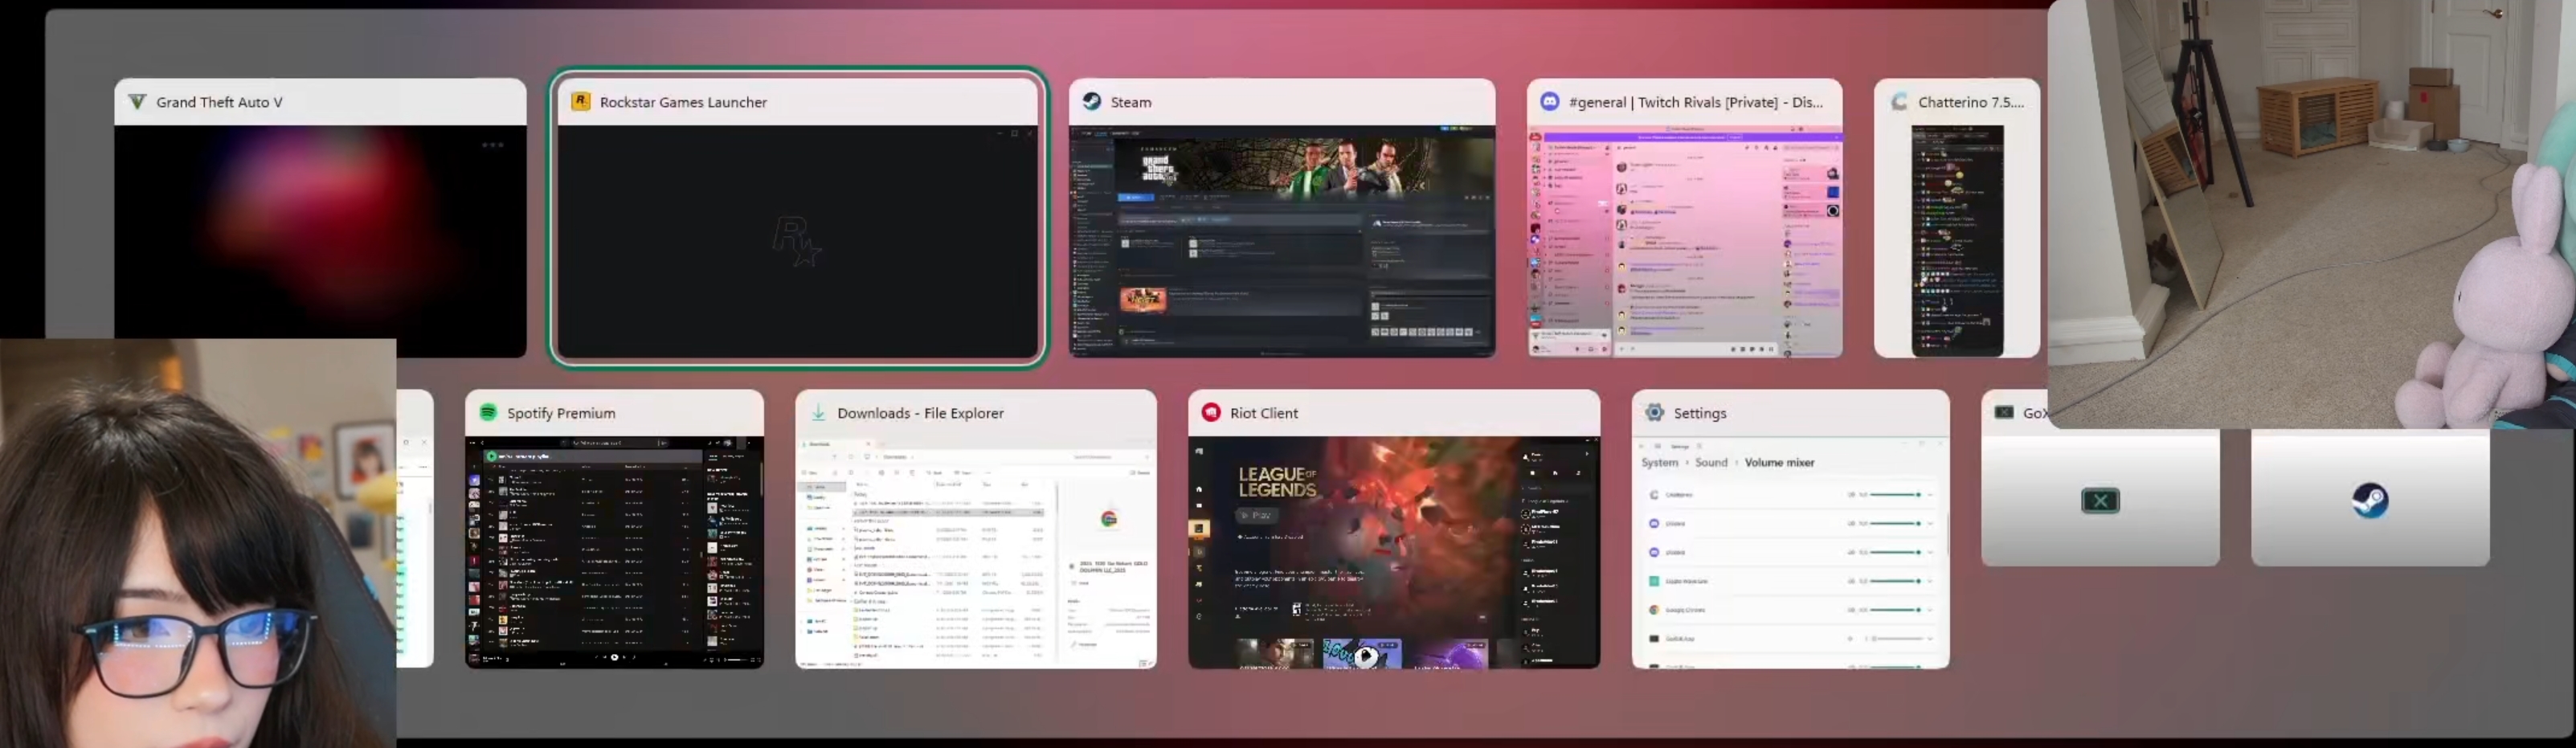Click "Sound" in the Settings breadcrumb
Screen dimensions: 2576x748
(1711, 462)
